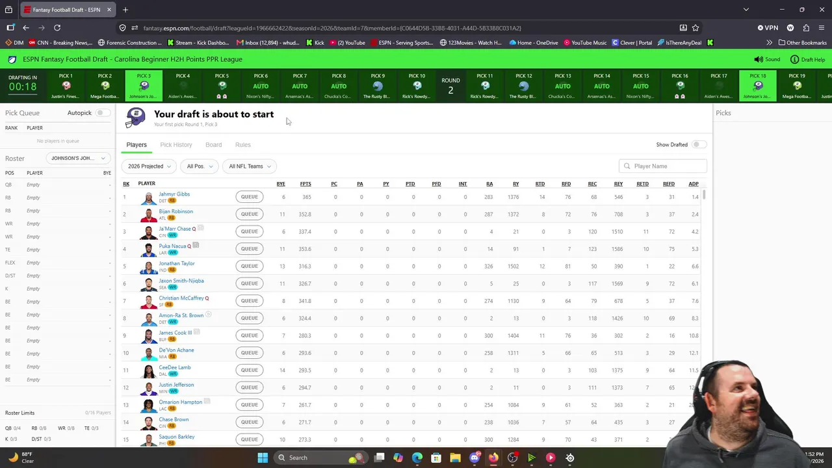
Task: Sort players by REC column
Action: [592, 184]
